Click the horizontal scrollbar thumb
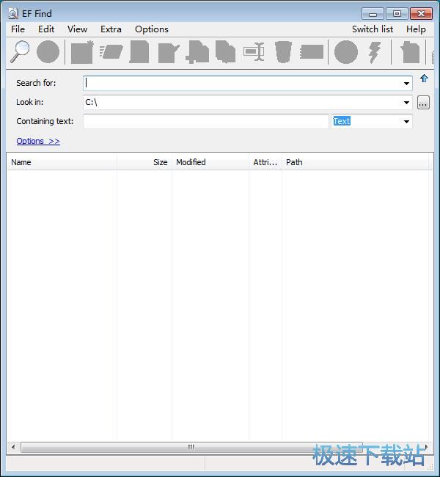This screenshot has height=477, width=440. [191, 447]
